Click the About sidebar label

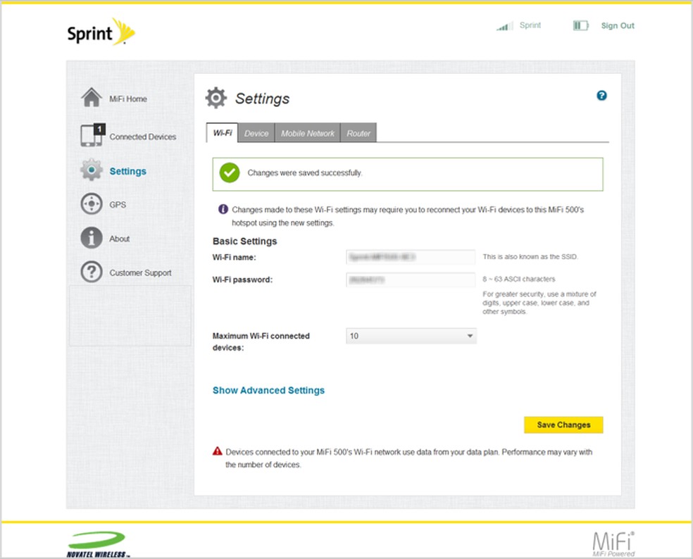pyautogui.click(x=119, y=239)
